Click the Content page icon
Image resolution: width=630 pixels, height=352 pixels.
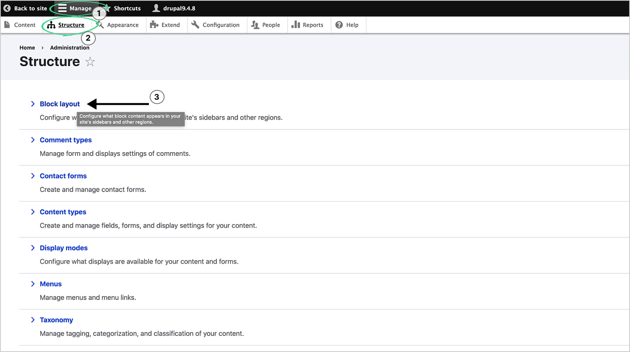click(x=7, y=25)
